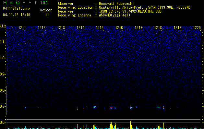This screenshot has width=204, height=129.
Task: Click the Observer label
Action: click(x=66, y=4)
